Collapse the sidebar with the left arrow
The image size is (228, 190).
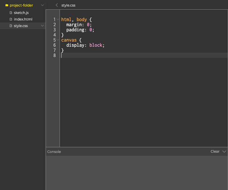57,5
